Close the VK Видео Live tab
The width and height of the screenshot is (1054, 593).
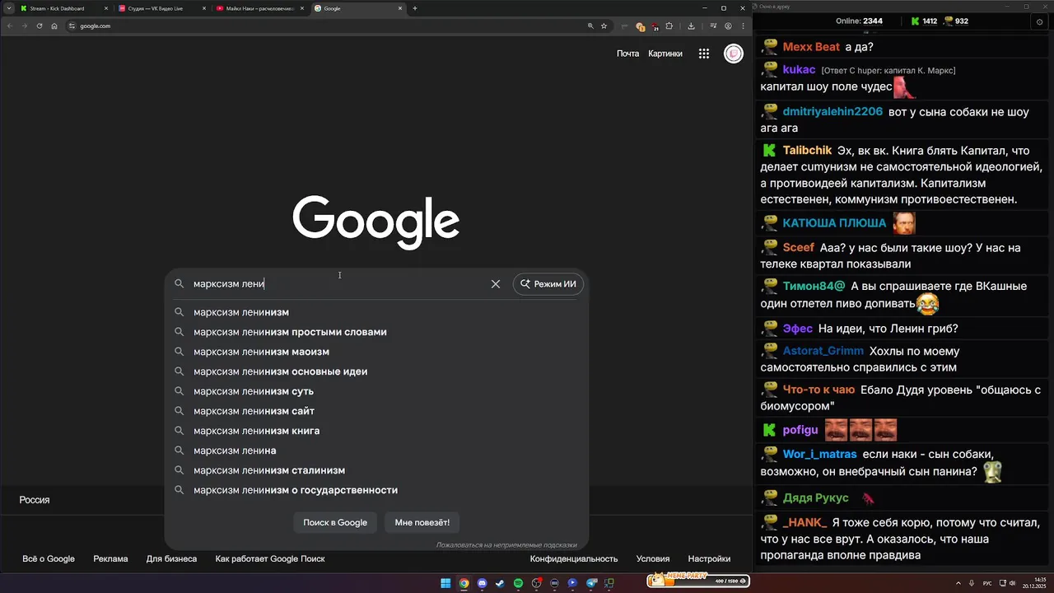click(203, 8)
